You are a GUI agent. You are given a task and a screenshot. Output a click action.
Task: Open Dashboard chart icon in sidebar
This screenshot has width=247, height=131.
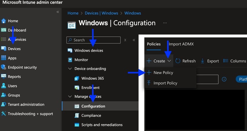click(4, 30)
